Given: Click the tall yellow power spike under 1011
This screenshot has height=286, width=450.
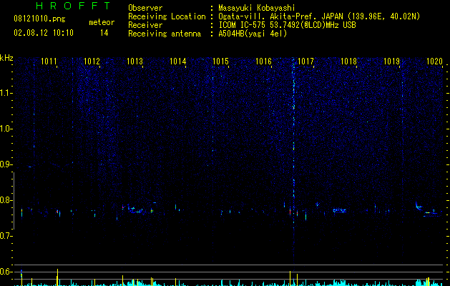Looking at the screenshot, I should (57, 277).
